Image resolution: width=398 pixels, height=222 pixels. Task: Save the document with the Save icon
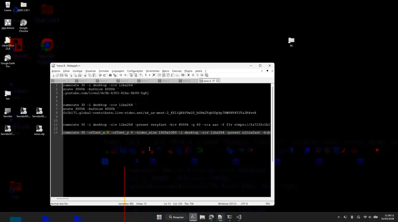pyautogui.click(x=61, y=75)
